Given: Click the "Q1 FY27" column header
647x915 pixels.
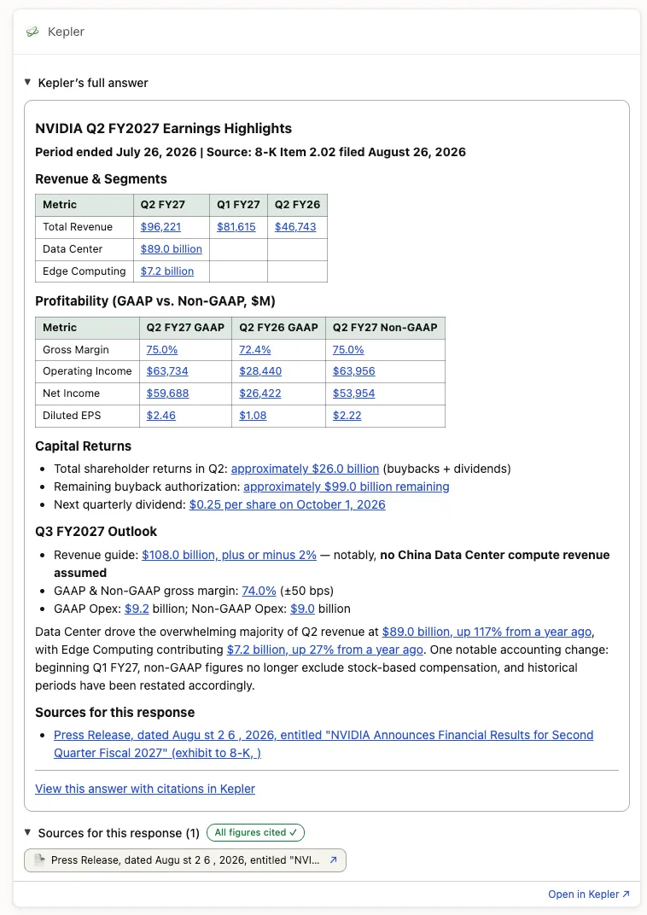Looking at the screenshot, I should pos(238,205).
